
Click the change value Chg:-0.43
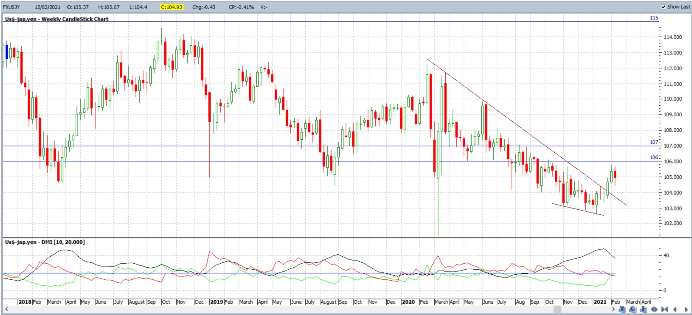click(x=204, y=7)
